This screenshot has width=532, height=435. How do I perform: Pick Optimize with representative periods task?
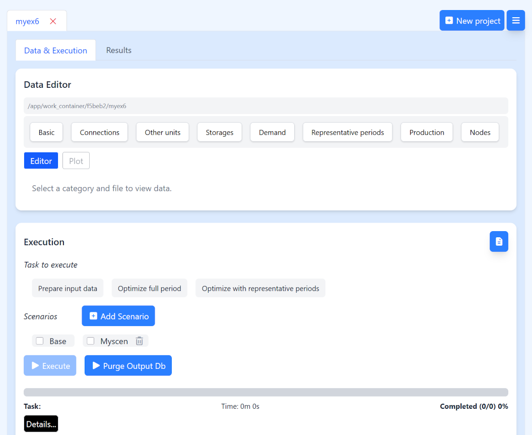tap(260, 289)
